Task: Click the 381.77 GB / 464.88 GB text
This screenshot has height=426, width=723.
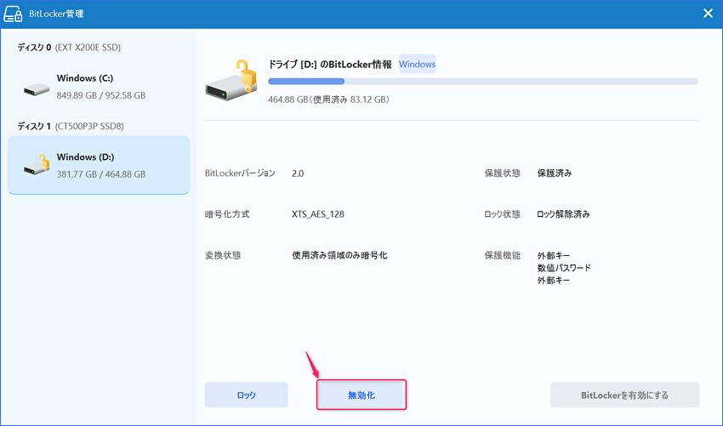Action: point(101,174)
